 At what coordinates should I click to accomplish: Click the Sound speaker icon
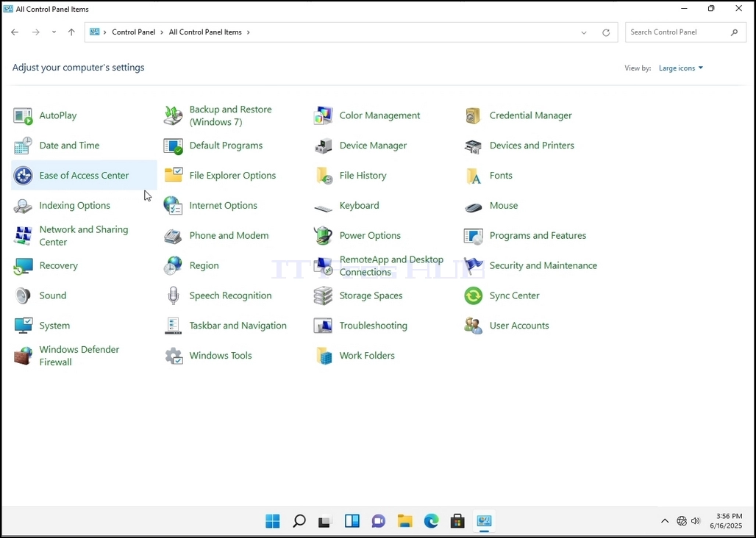23,295
